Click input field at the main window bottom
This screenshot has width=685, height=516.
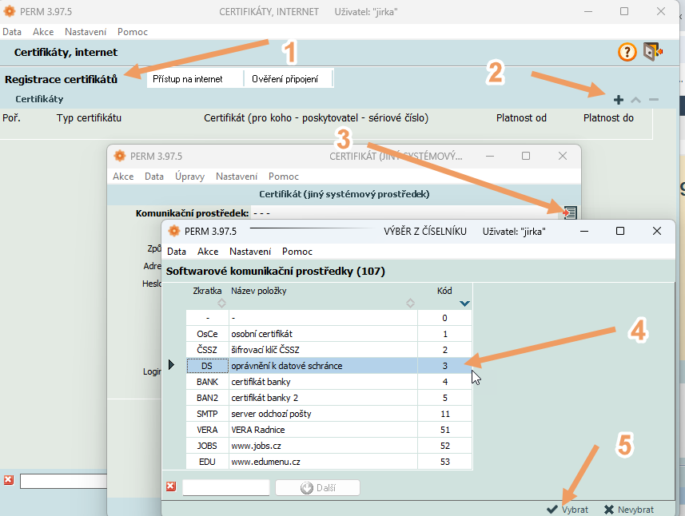tap(63, 481)
